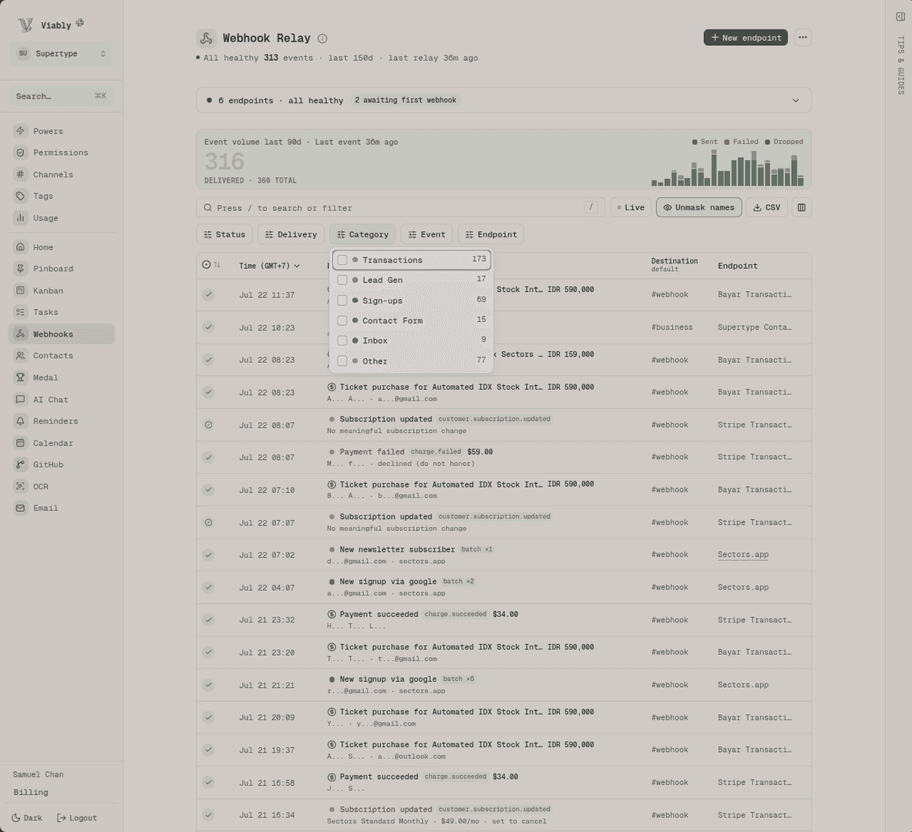Image resolution: width=912 pixels, height=832 pixels.
Task: Toggle Unmask names visibility
Action: coord(698,207)
